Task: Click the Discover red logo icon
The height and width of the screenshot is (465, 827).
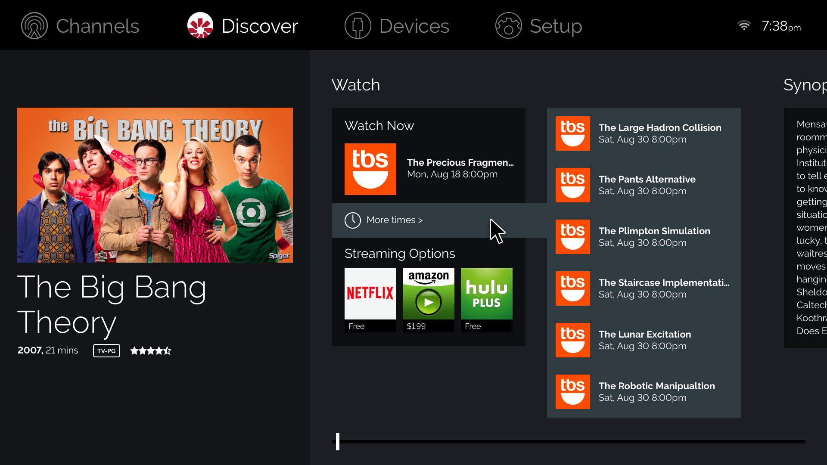Action: click(x=200, y=26)
